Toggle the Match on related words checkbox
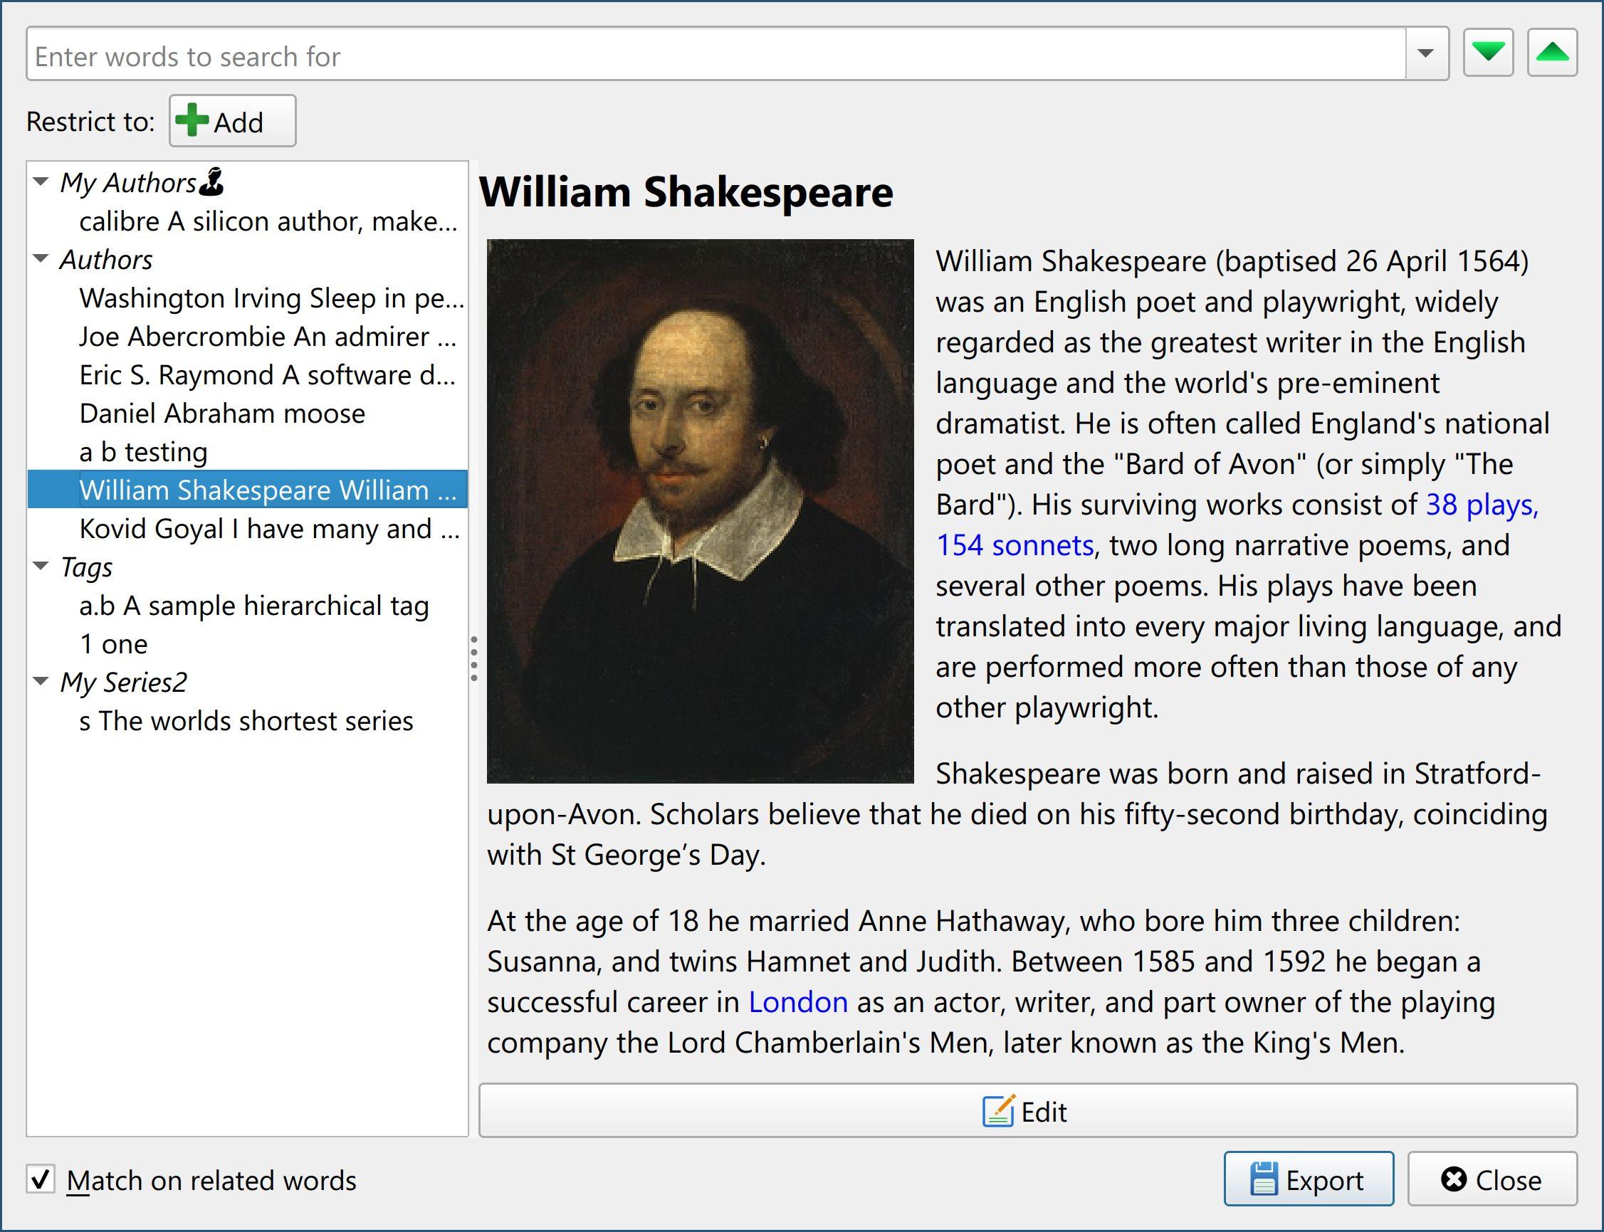 [x=41, y=1180]
